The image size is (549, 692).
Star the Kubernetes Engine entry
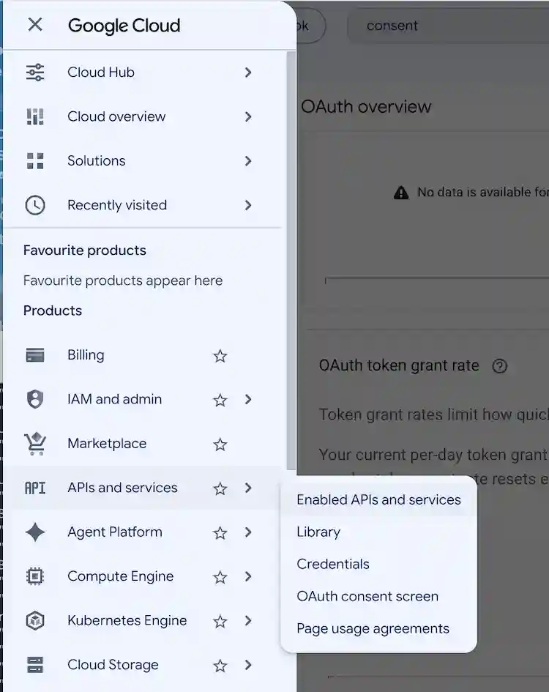click(x=220, y=621)
